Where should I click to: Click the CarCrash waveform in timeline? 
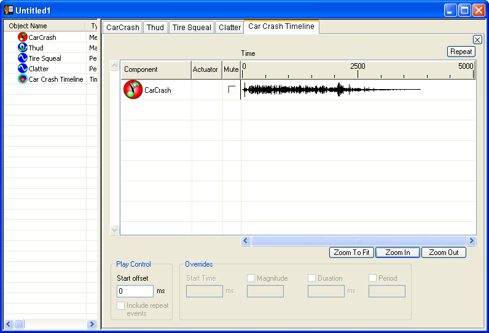click(331, 90)
